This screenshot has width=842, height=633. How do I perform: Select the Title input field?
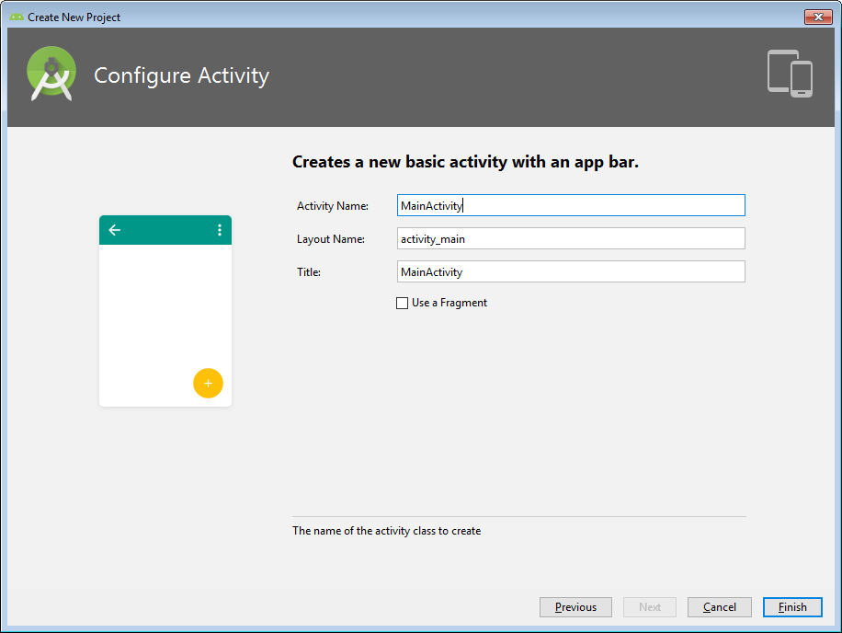point(570,271)
